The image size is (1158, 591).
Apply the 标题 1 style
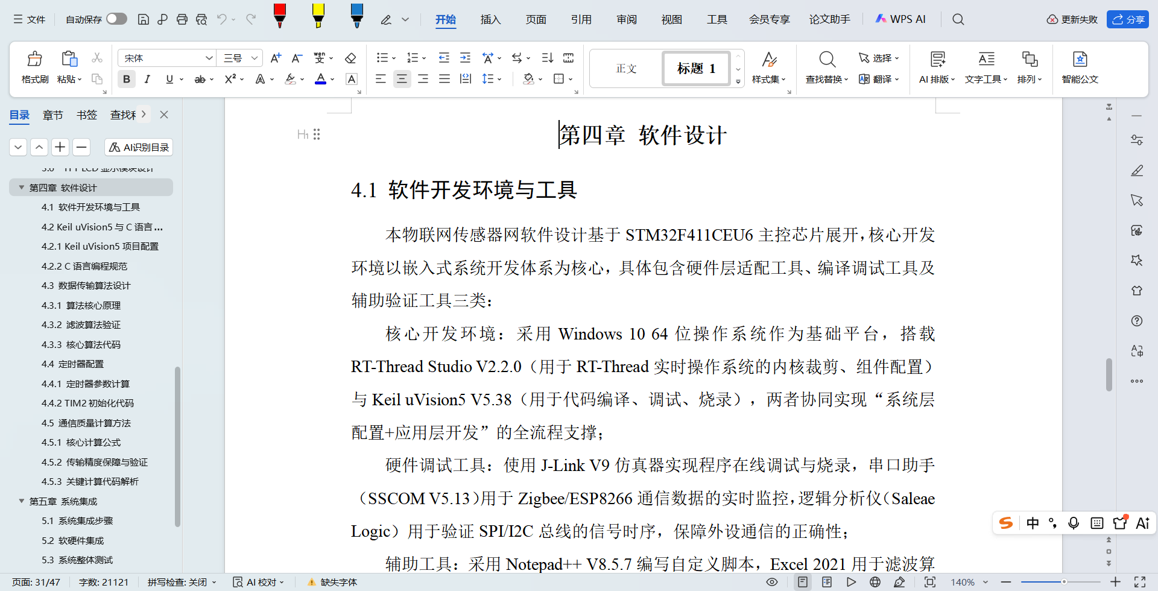(x=696, y=68)
